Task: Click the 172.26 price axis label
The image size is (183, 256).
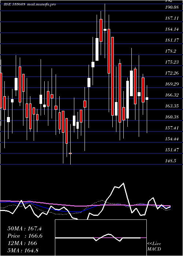Action: [172, 73]
